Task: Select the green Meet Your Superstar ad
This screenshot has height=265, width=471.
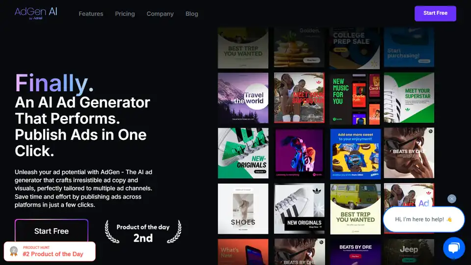Action: coord(409,98)
